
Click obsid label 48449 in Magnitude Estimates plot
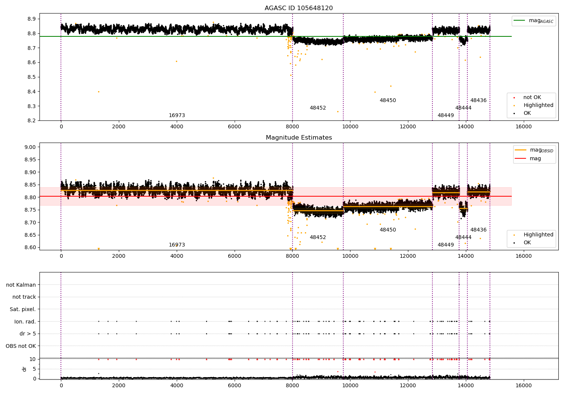446,245
